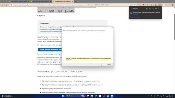The image size is (175, 98).
Task: Close the troubleshooter dialog with X
Action: (112, 28)
